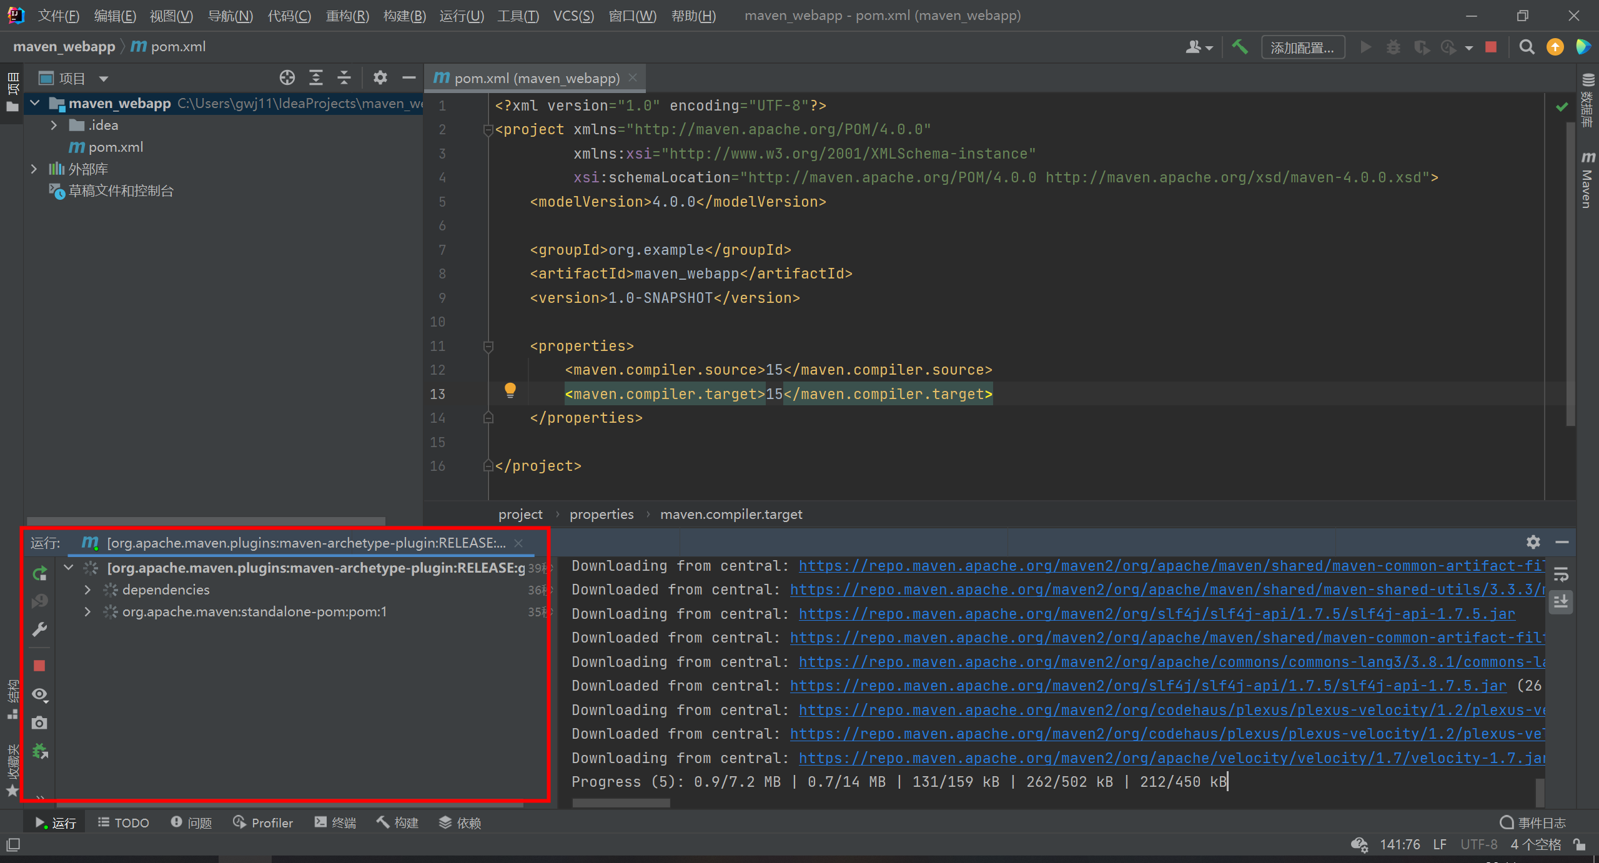Select pom.xml in project tree
1599x863 pixels.
(116, 147)
